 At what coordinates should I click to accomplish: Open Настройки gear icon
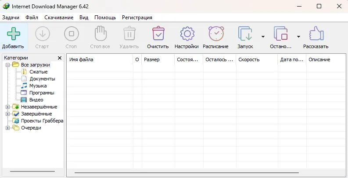pyautogui.click(x=187, y=34)
